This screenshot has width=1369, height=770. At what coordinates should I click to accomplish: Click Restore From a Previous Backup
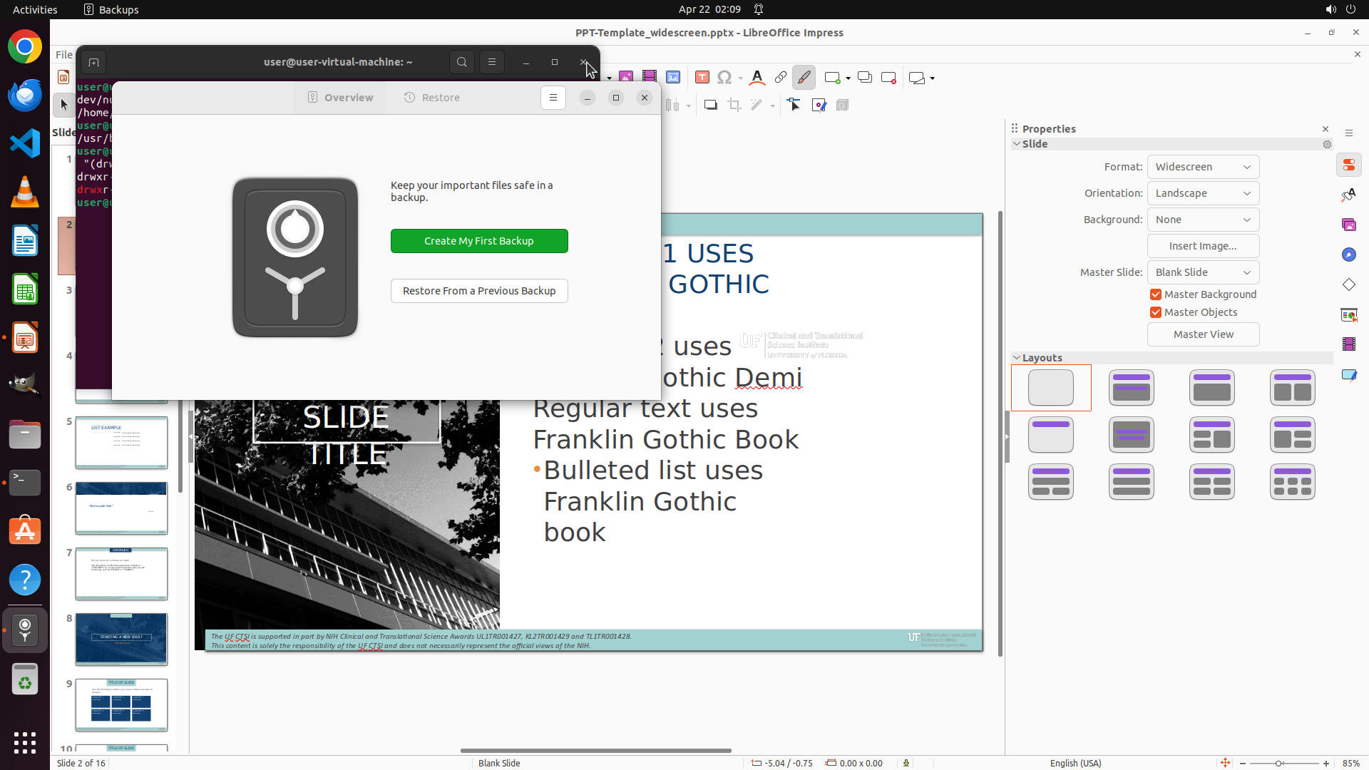click(479, 291)
